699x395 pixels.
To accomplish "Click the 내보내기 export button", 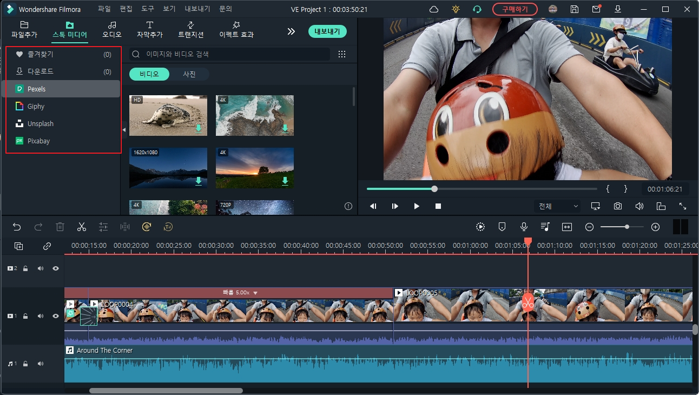I will 327,31.
